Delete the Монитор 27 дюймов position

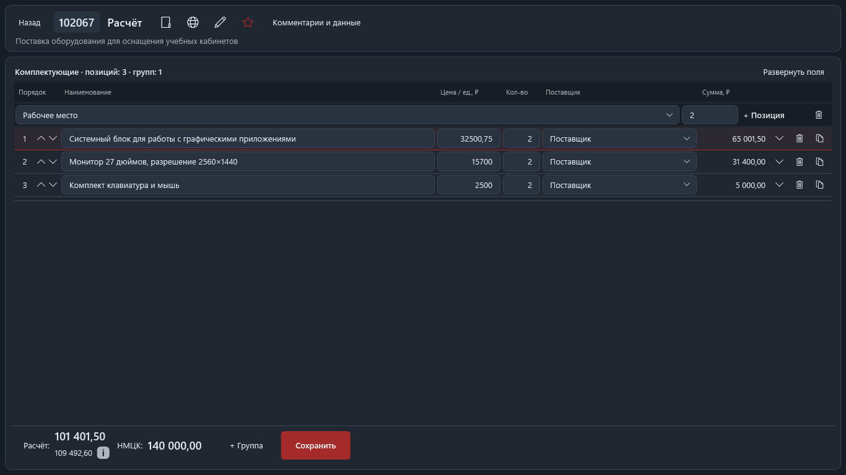point(800,161)
